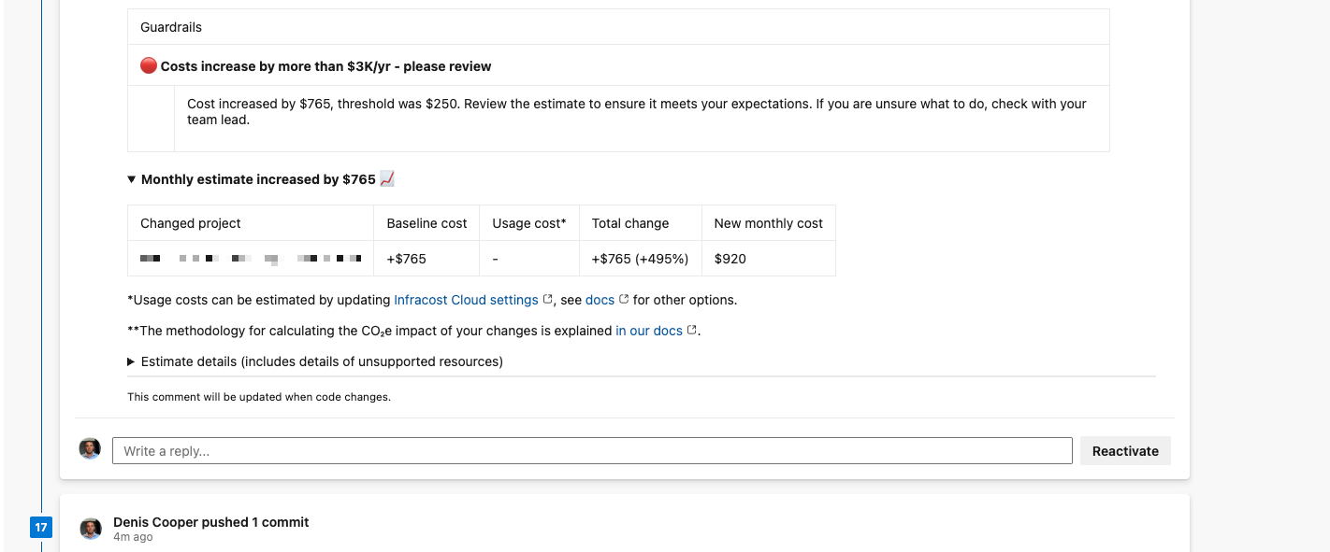This screenshot has width=1330, height=552.
Task: Click the Reactivate button
Action: [1125, 451]
